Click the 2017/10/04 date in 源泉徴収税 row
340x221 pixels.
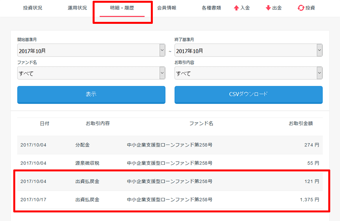pyautogui.click(x=33, y=163)
